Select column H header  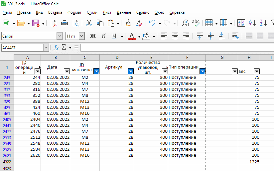(x=249, y=57)
